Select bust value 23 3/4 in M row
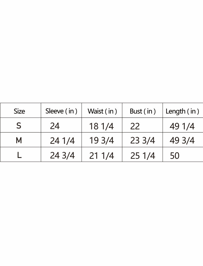 click(142, 141)
